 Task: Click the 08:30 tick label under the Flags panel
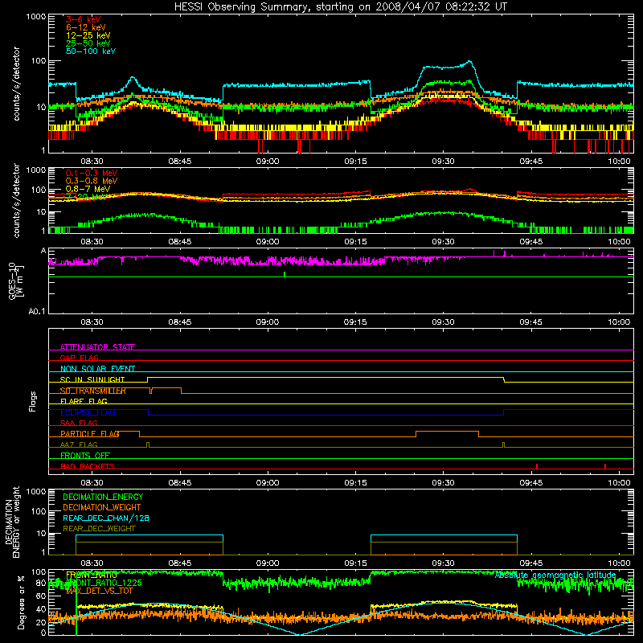point(92,483)
